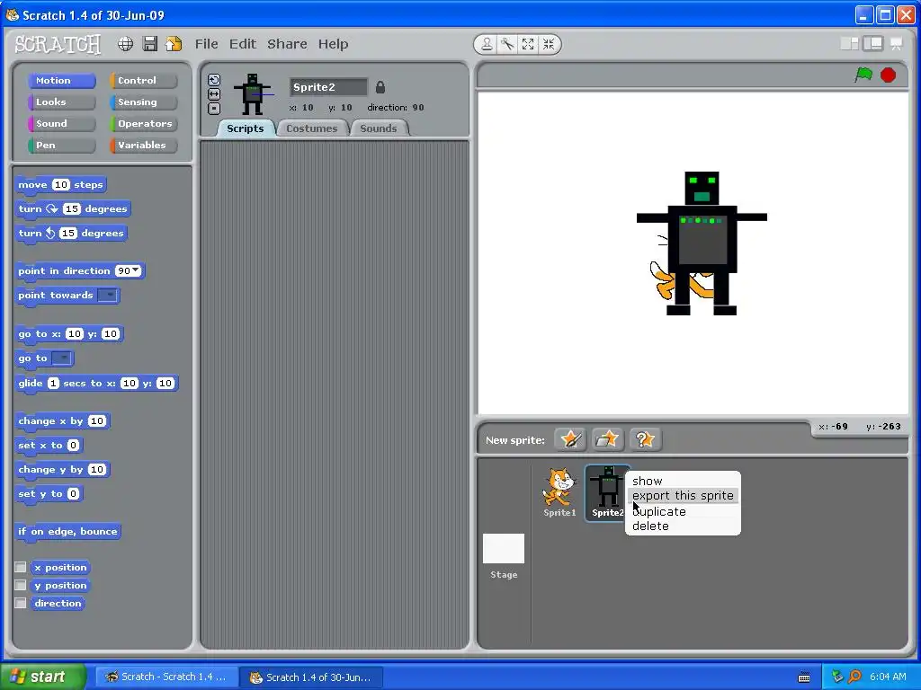The width and height of the screenshot is (921, 690).
Task: Open the Share menu
Action: (287, 44)
